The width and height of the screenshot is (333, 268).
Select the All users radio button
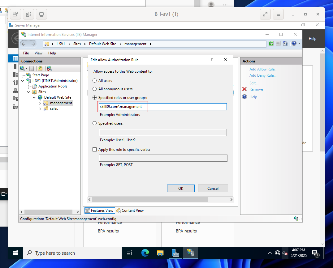(x=94, y=81)
